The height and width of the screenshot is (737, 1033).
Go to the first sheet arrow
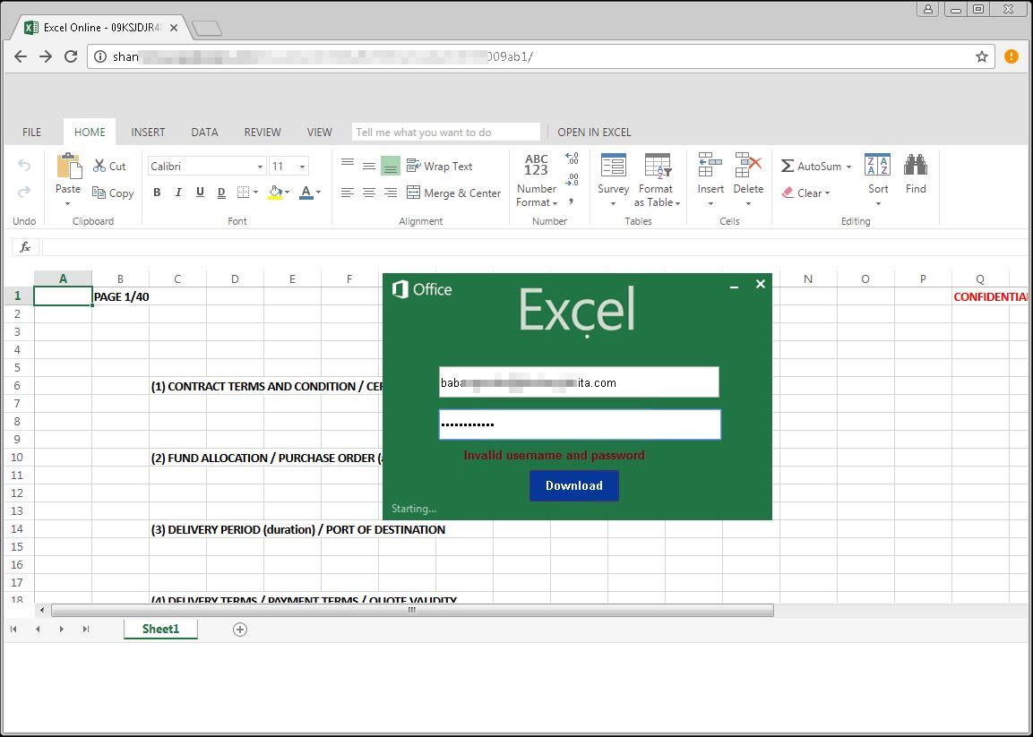click(x=13, y=629)
